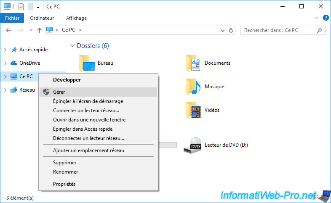Collapse the Dossiers (6) section
Screen dimensions: 331x203
pos(72,46)
